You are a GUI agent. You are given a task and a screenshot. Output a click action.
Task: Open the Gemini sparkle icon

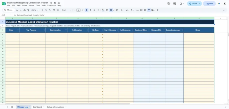(219, 4)
